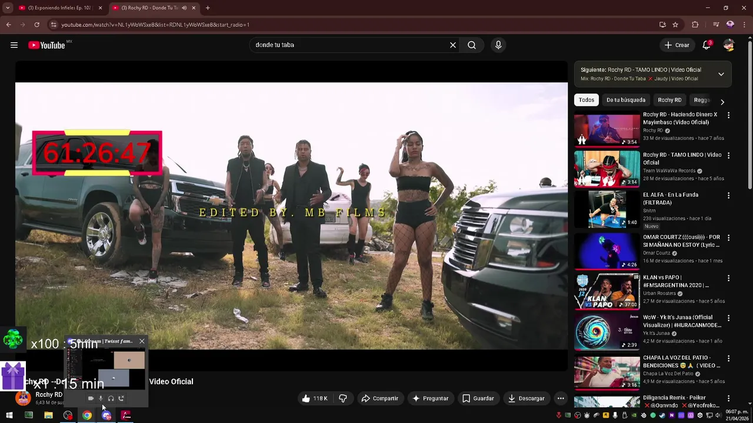
Task: Open more actions (three dots) below the video
Action: [561, 398]
